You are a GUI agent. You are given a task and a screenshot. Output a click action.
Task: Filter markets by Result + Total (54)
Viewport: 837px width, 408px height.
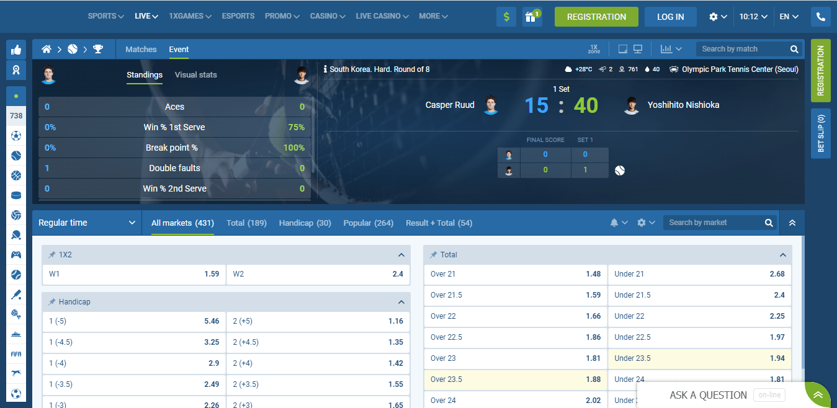[439, 223]
